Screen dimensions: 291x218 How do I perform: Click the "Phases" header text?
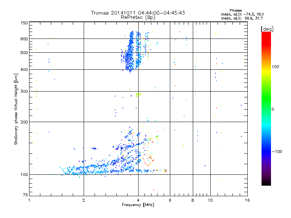coord(235,11)
